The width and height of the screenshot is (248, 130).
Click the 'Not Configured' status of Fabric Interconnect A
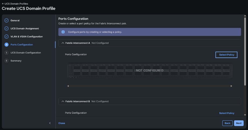coord(100,43)
